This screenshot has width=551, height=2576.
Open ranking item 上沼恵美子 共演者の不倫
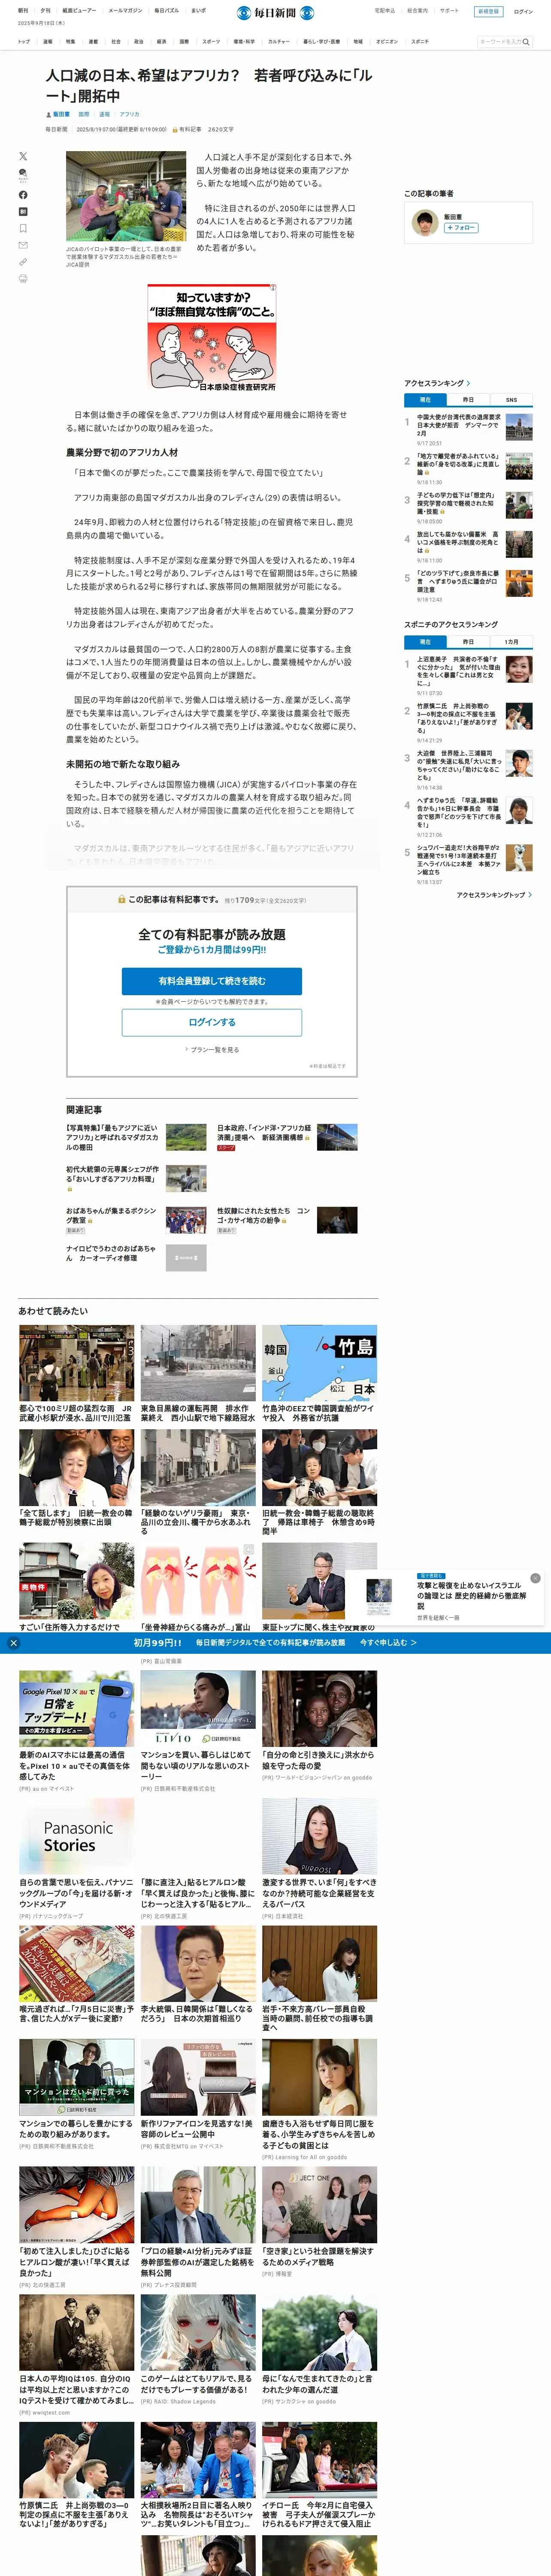click(x=459, y=671)
